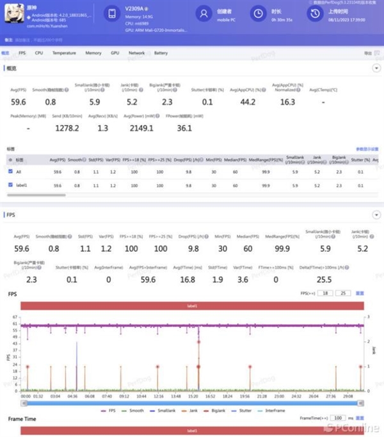Toggle the header checkbox in label table
This screenshot has height=437, width=384.
click(x=10, y=159)
